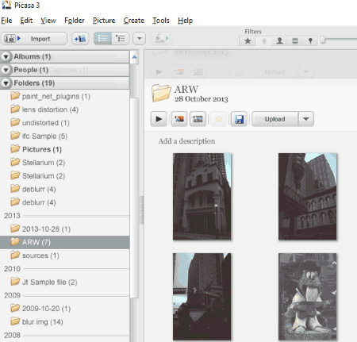This screenshot has height=342, width=357.
Task: Open the Tools menu
Action: pos(161,21)
